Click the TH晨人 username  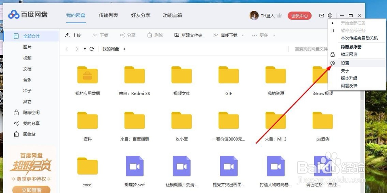click(267, 16)
